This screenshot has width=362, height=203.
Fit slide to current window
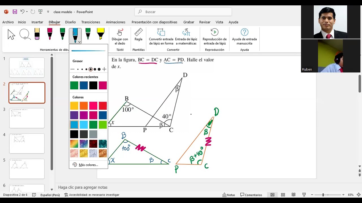359,195
